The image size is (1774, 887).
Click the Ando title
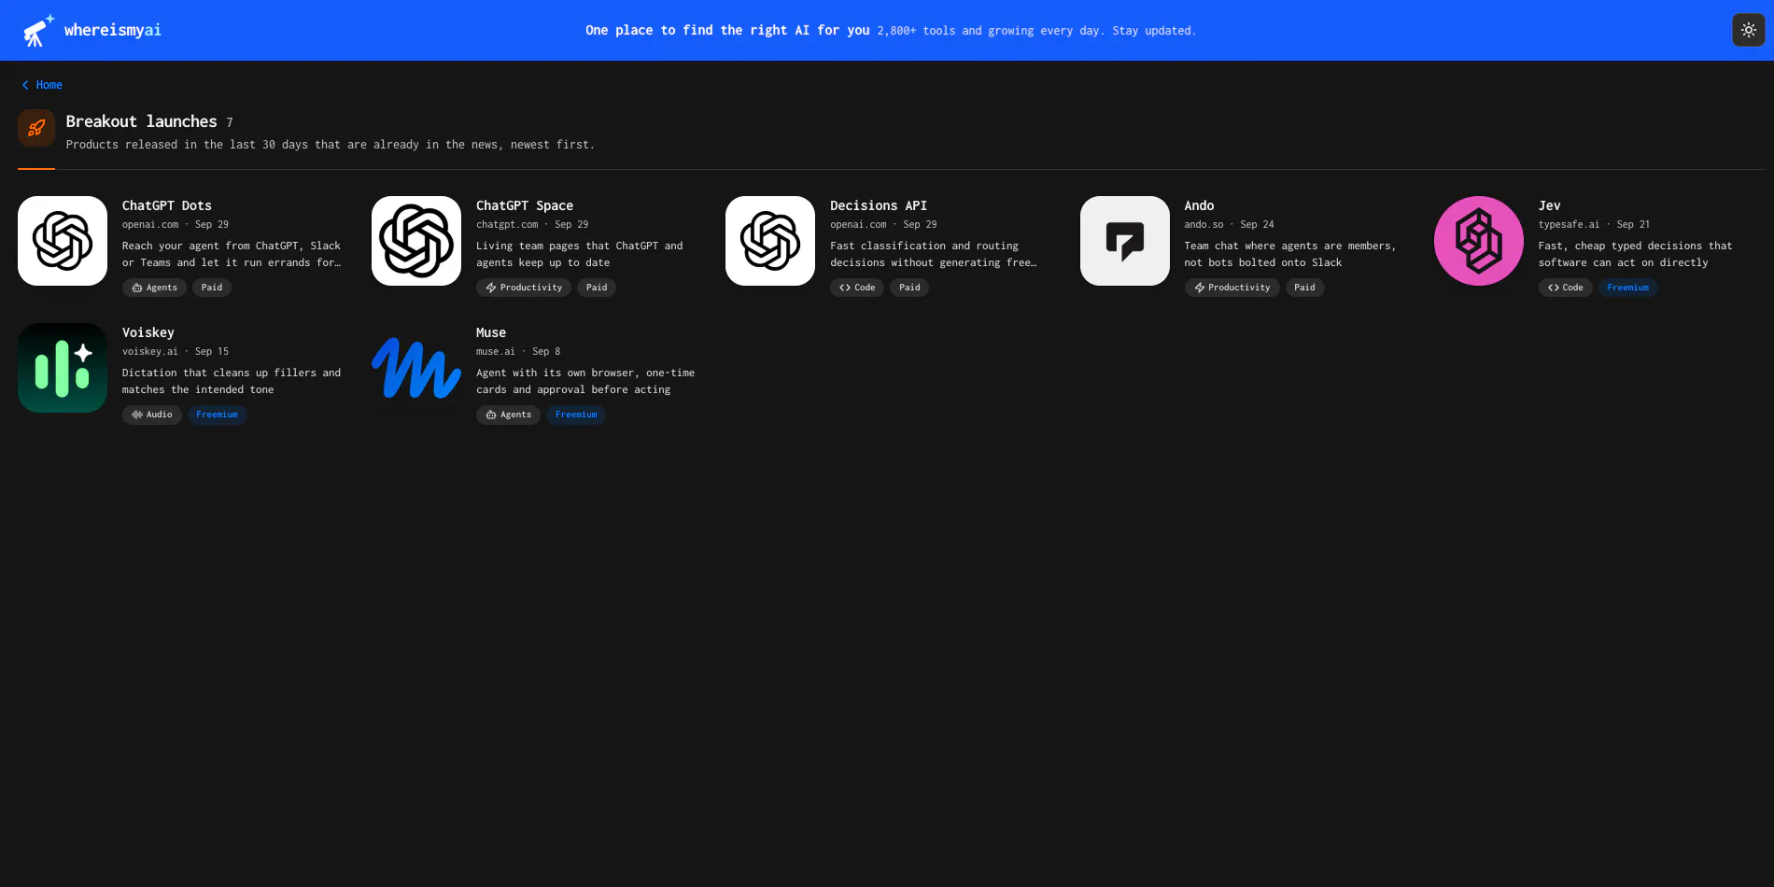1199,205
